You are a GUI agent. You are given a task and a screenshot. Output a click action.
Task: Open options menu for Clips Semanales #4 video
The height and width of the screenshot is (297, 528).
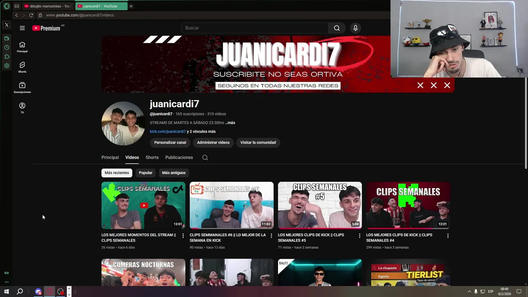(448, 236)
